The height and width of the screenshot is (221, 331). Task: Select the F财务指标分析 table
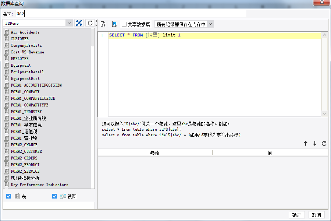click(x=25, y=178)
